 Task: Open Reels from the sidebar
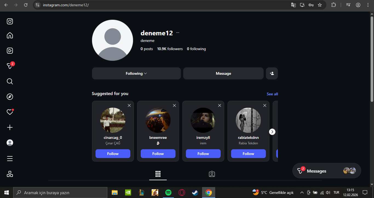click(x=10, y=51)
